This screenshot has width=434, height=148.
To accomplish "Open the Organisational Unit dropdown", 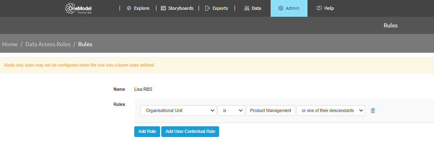I will tap(179, 110).
